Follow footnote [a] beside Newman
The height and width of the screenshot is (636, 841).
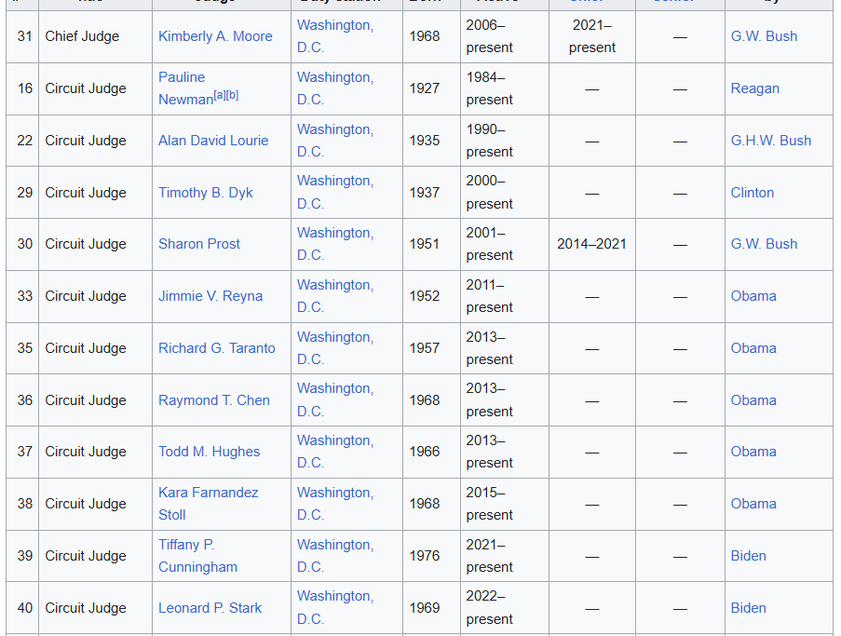[220, 96]
